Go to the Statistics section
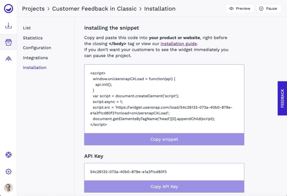 coord(33,38)
